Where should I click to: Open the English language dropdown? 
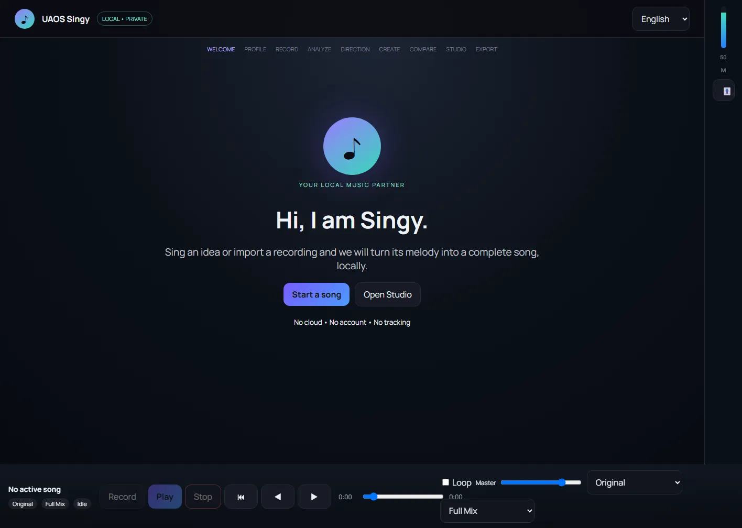click(661, 19)
